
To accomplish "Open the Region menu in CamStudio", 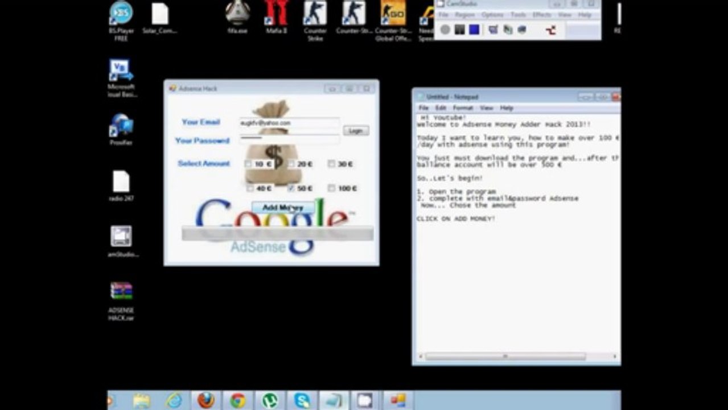I will 464,15.
